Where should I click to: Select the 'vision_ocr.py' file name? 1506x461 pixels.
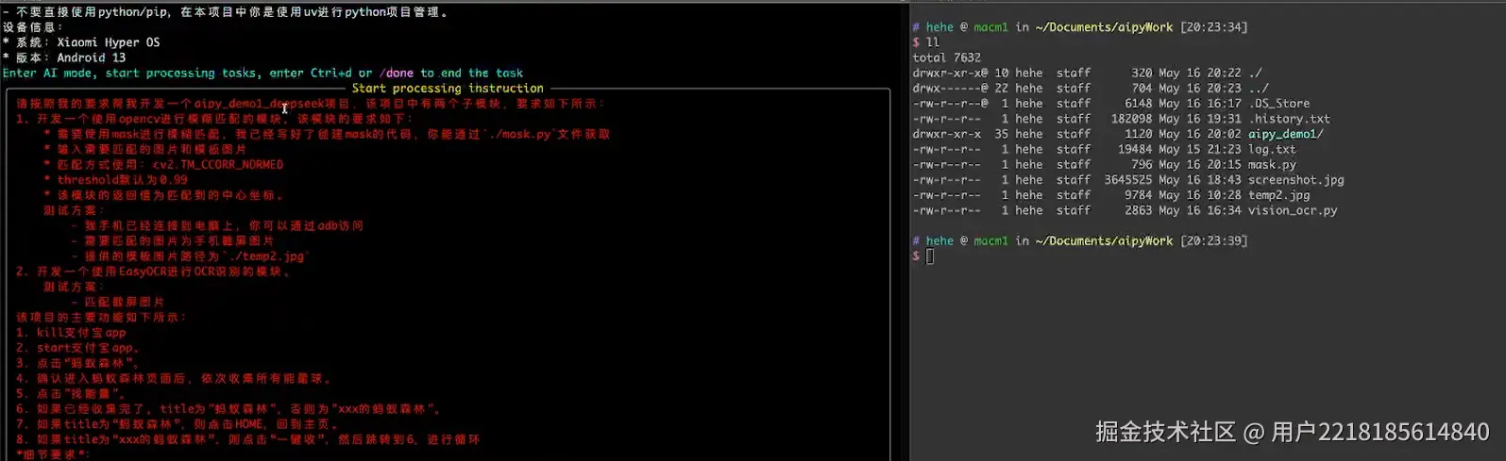(1293, 210)
